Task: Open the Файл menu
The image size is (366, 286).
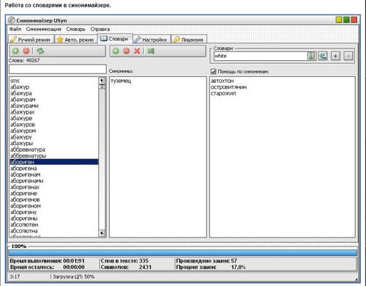Action: tap(15, 29)
